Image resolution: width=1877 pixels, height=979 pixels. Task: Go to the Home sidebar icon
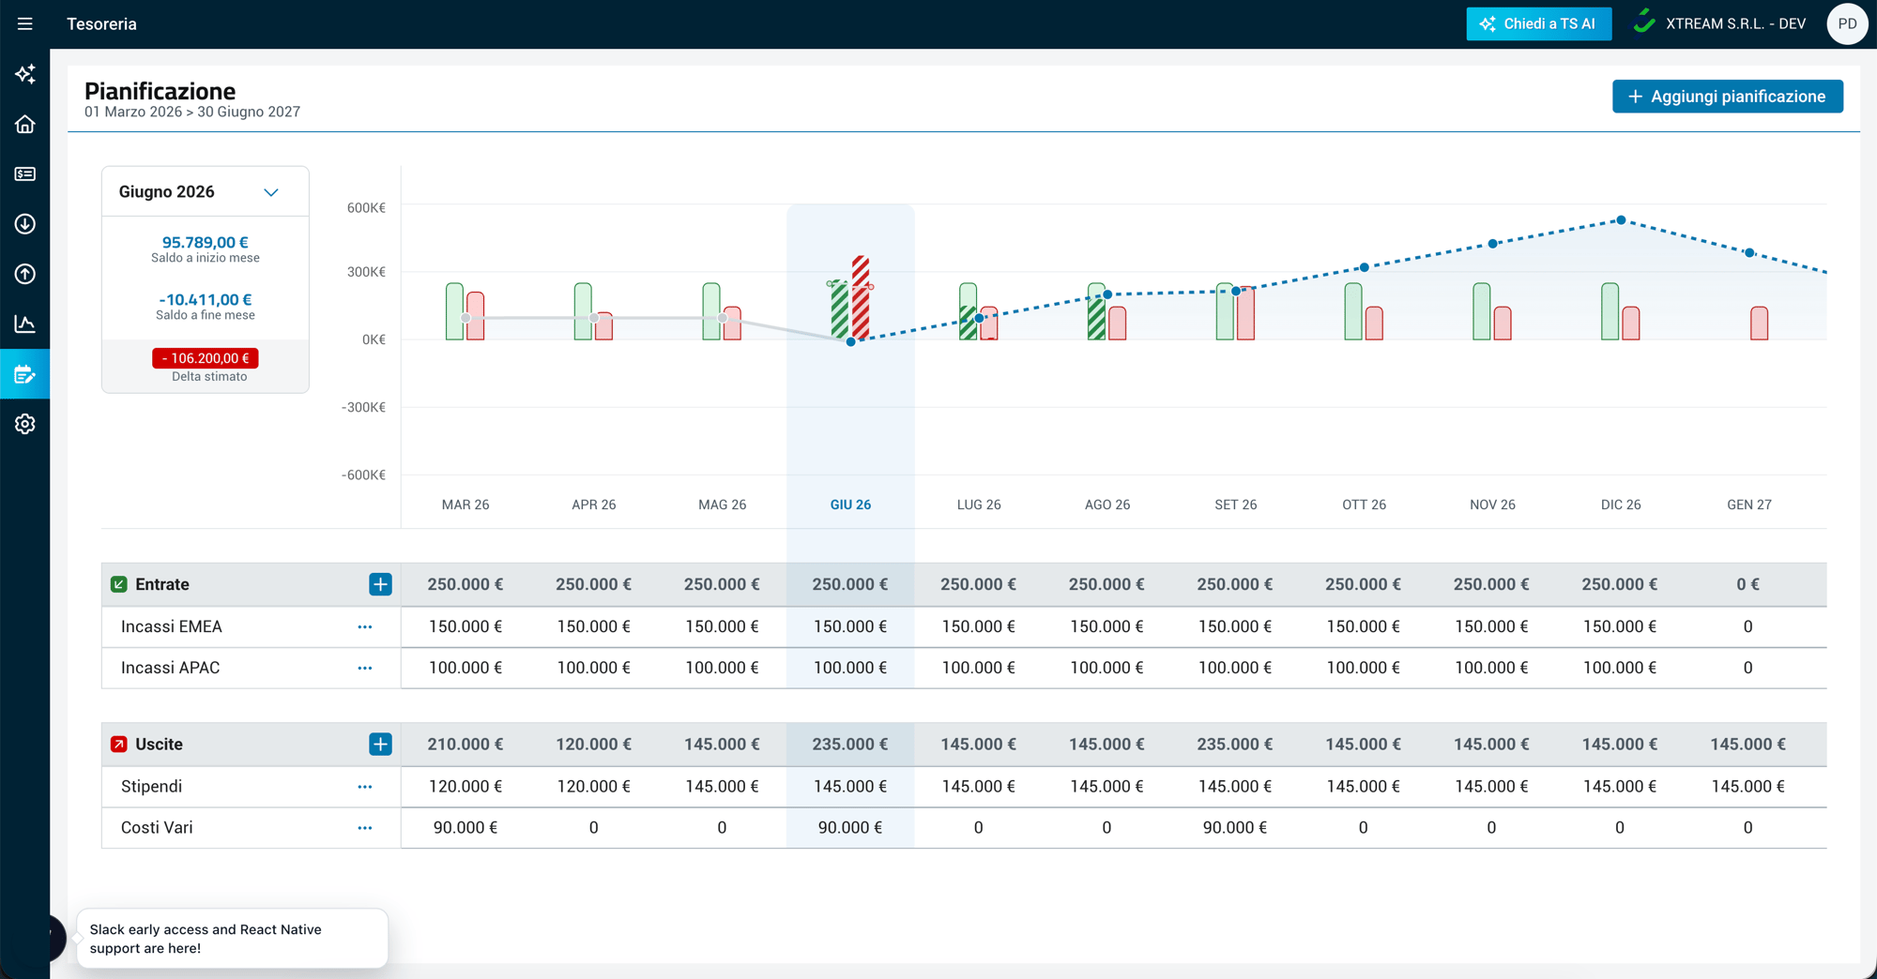(x=25, y=124)
